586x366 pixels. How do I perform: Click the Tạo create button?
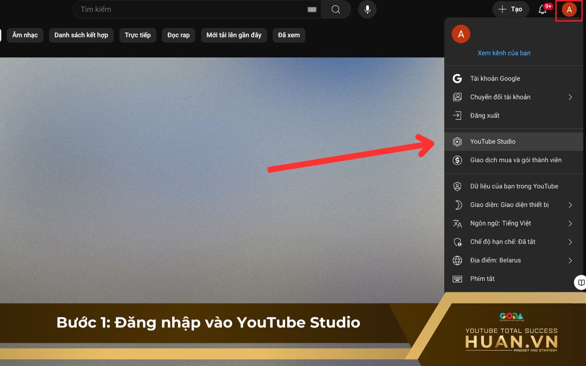[x=511, y=9]
